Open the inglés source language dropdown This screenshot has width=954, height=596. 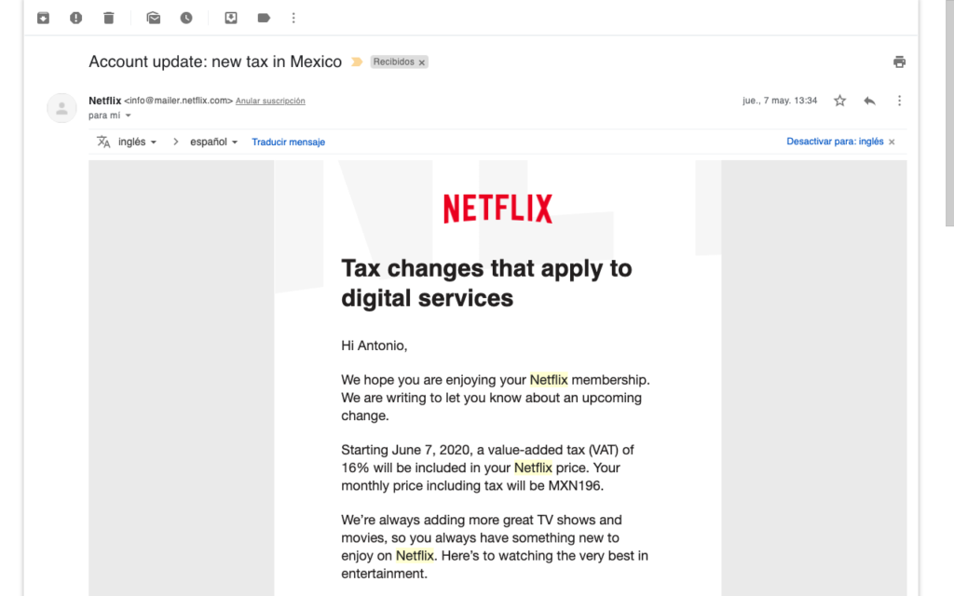tap(137, 142)
